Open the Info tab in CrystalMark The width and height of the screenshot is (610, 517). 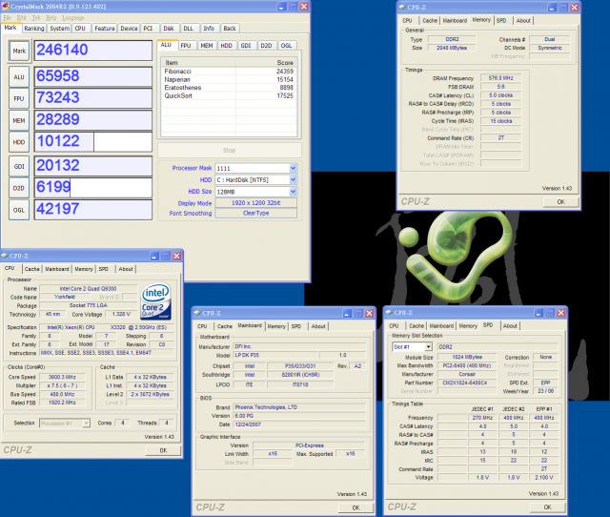(x=209, y=29)
